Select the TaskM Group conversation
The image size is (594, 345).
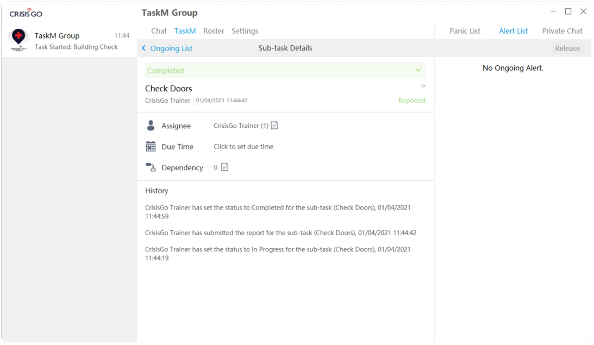(70, 41)
